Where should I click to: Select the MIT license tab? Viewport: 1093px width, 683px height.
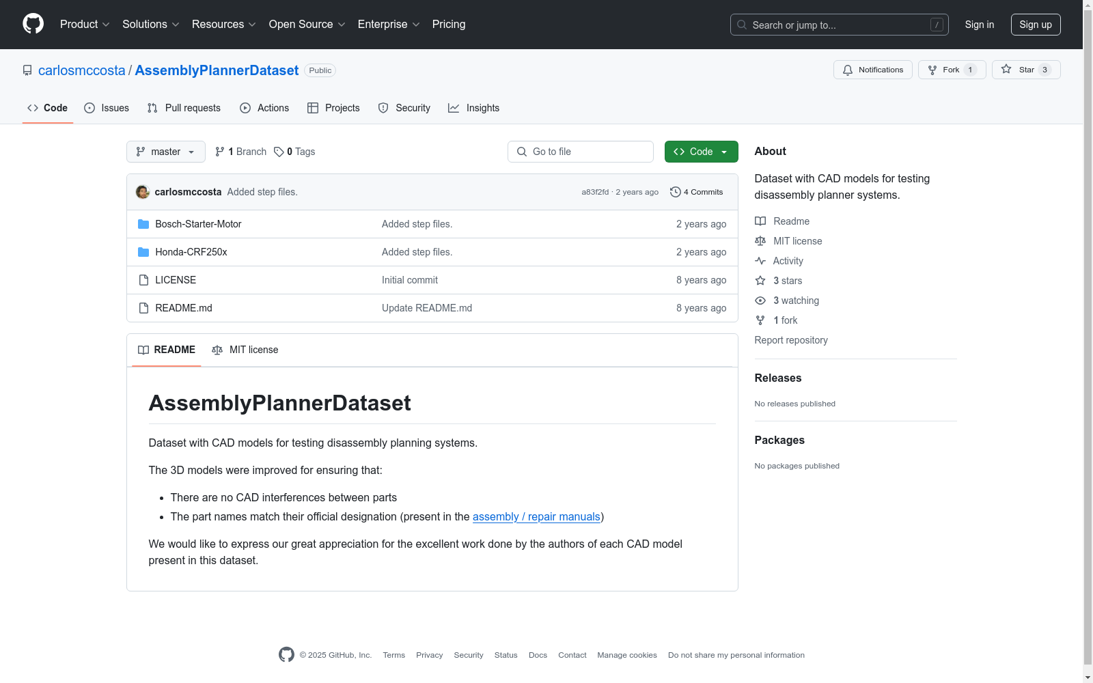click(x=245, y=350)
